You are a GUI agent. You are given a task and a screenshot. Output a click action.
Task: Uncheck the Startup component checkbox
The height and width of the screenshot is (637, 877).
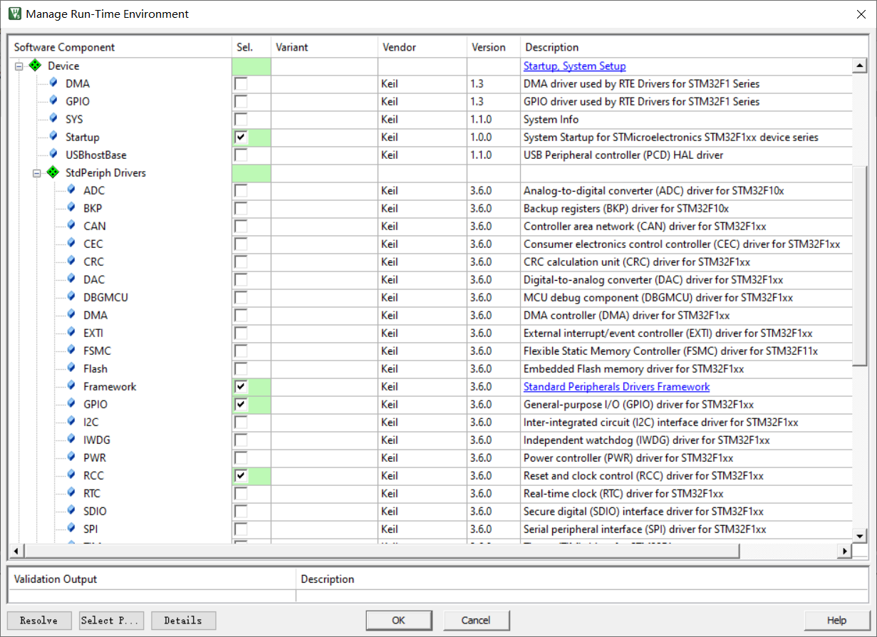tap(241, 137)
